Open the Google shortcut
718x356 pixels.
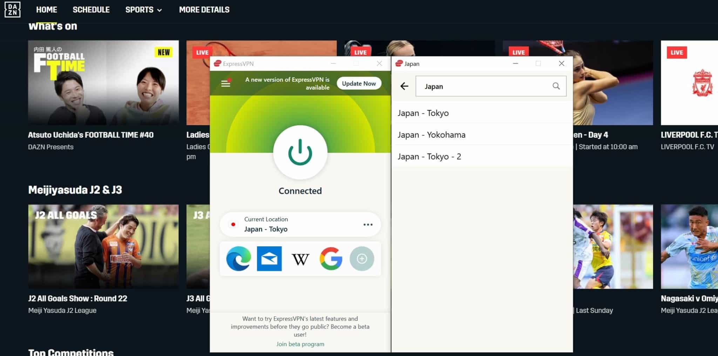pyautogui.click(x=331, y=259)
